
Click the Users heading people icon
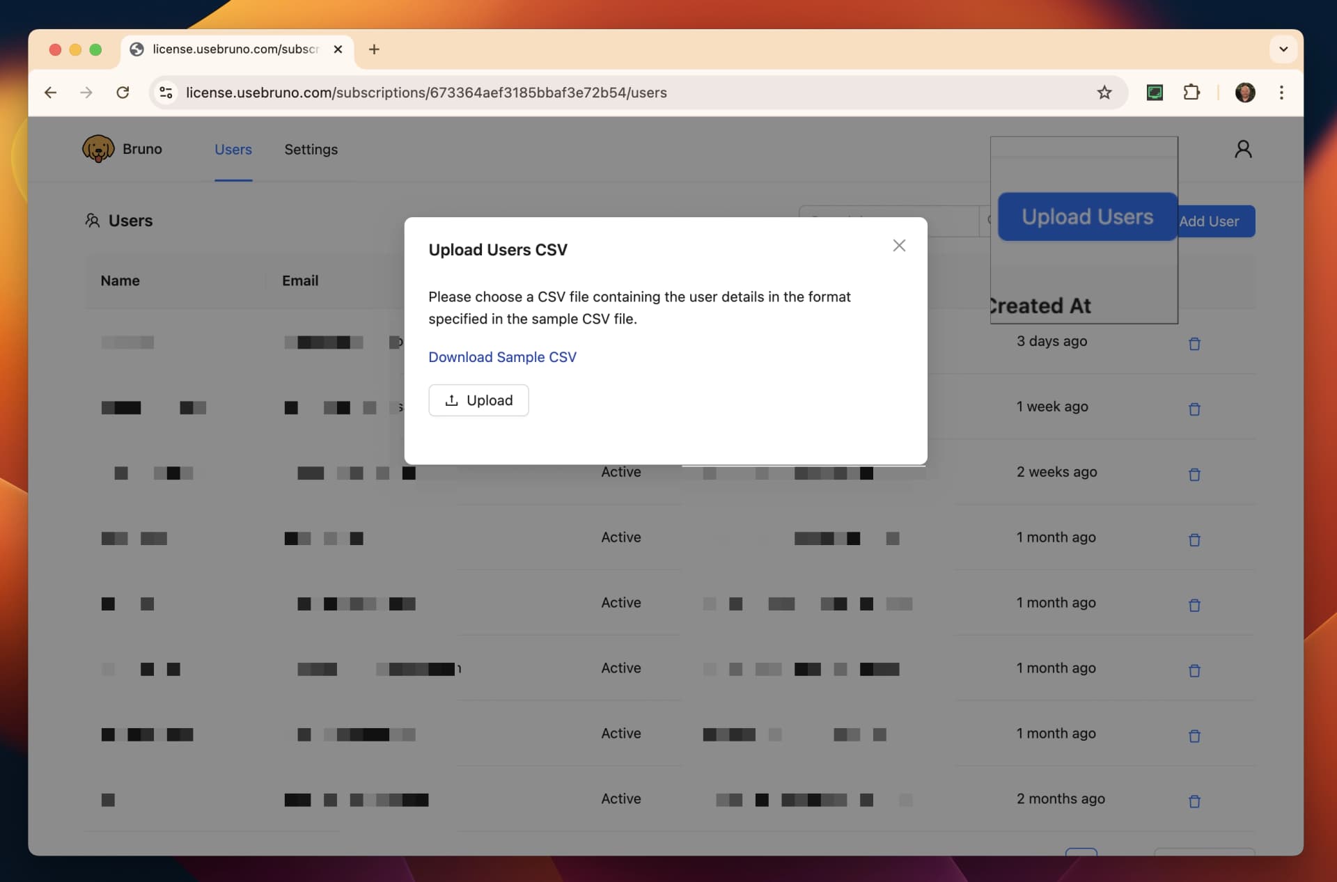93,221
